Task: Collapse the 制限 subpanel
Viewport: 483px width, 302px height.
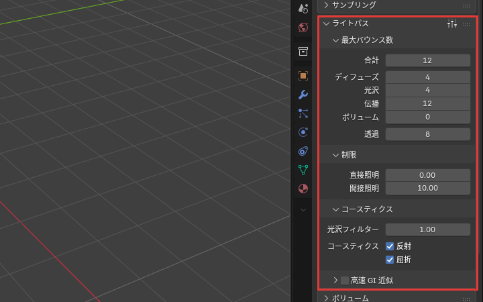Action: [335, 155]
